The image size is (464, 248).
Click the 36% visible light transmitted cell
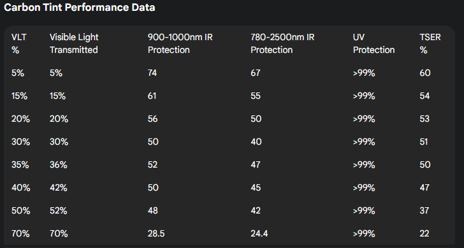click(58, 164)
